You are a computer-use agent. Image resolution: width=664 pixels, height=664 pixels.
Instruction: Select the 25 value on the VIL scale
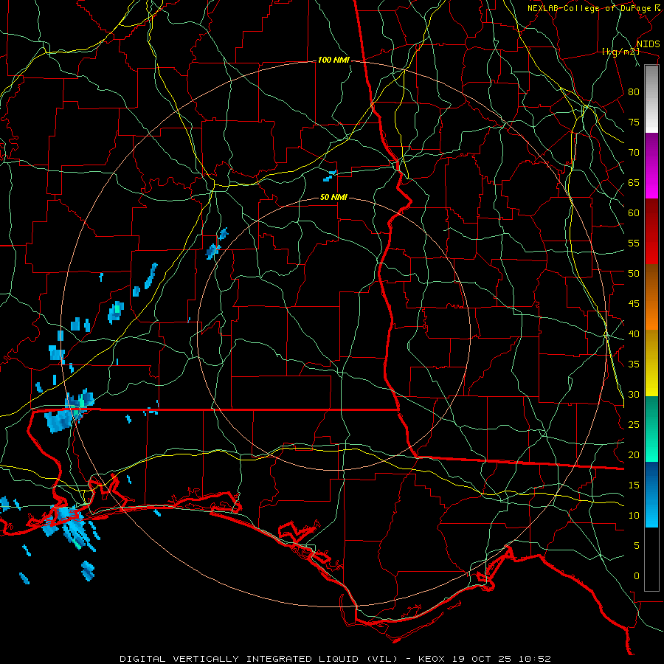point(634,425)
